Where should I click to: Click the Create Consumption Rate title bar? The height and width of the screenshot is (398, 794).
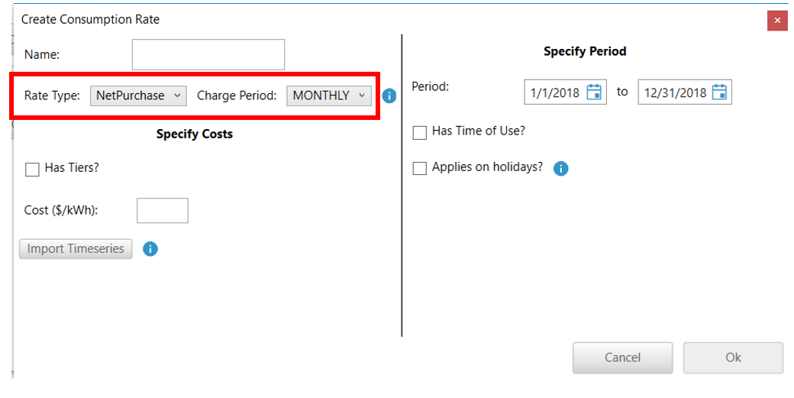tap(305, 19)
